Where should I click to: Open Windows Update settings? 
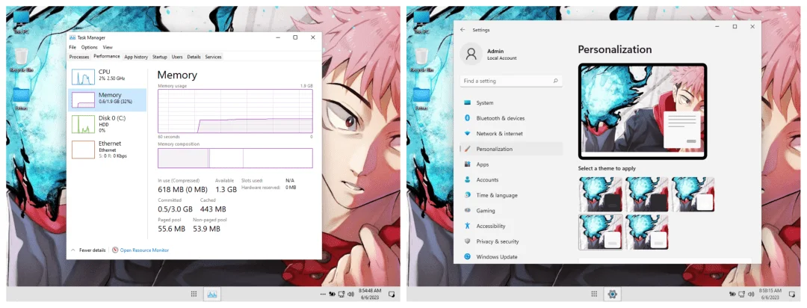[511, 256]
